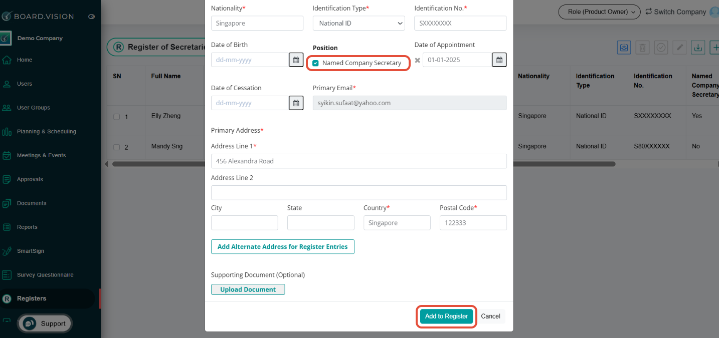Click the User Groups sidebar icon
This screenshot has width=719, height=338.
click(7, 108)
